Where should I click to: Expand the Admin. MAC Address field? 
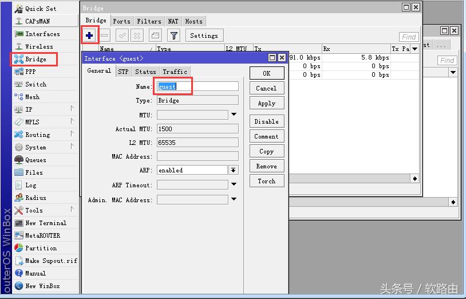[x=234, y=200]
